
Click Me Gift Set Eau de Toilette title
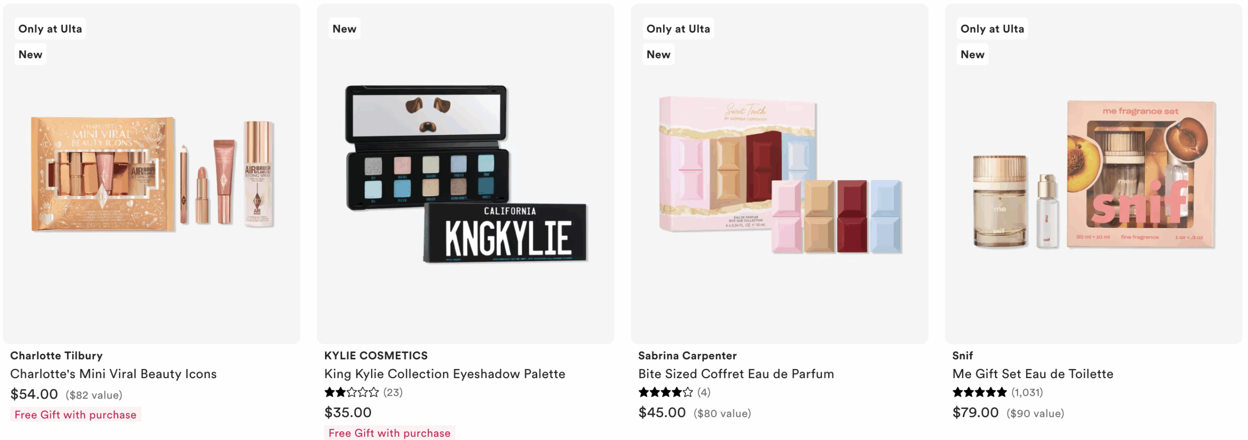[x=1033, y=374]
